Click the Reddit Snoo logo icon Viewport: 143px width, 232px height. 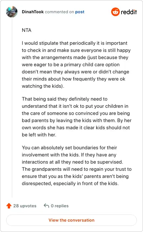[115, 12]
